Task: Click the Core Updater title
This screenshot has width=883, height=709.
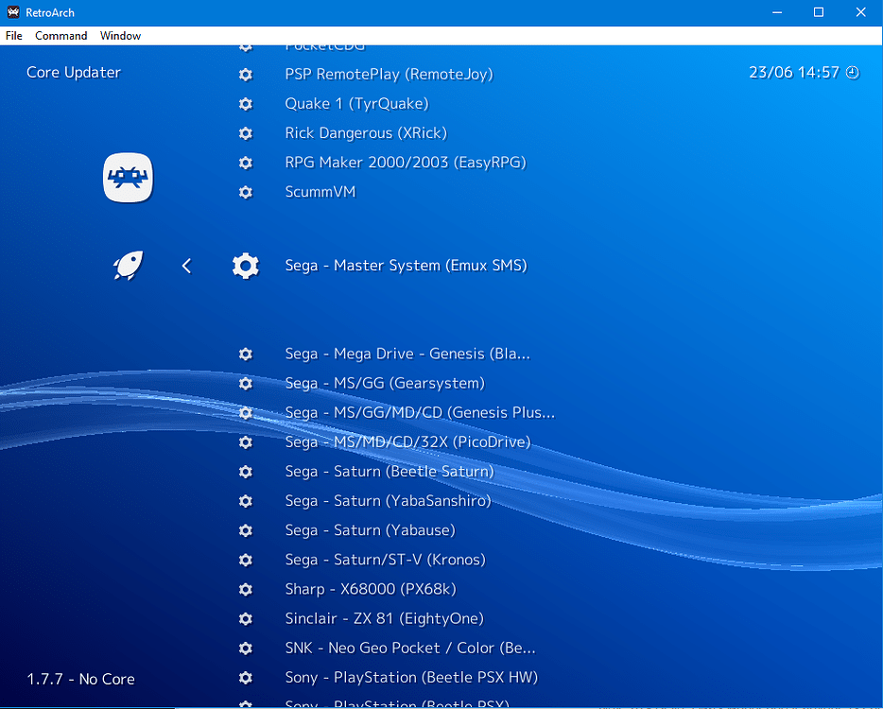Action: tap(74, 72)
